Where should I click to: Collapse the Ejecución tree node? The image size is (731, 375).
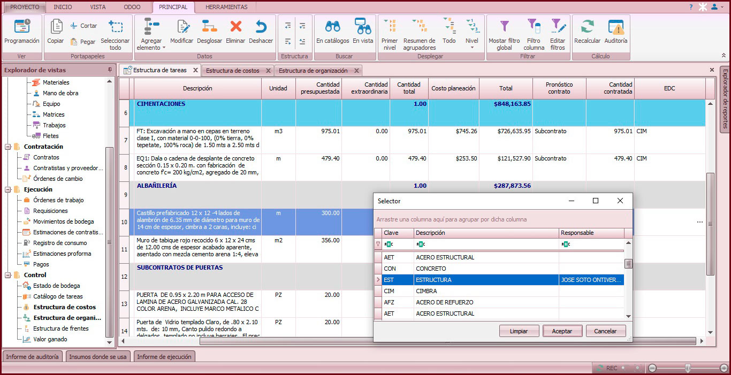(x=8, y=189)
